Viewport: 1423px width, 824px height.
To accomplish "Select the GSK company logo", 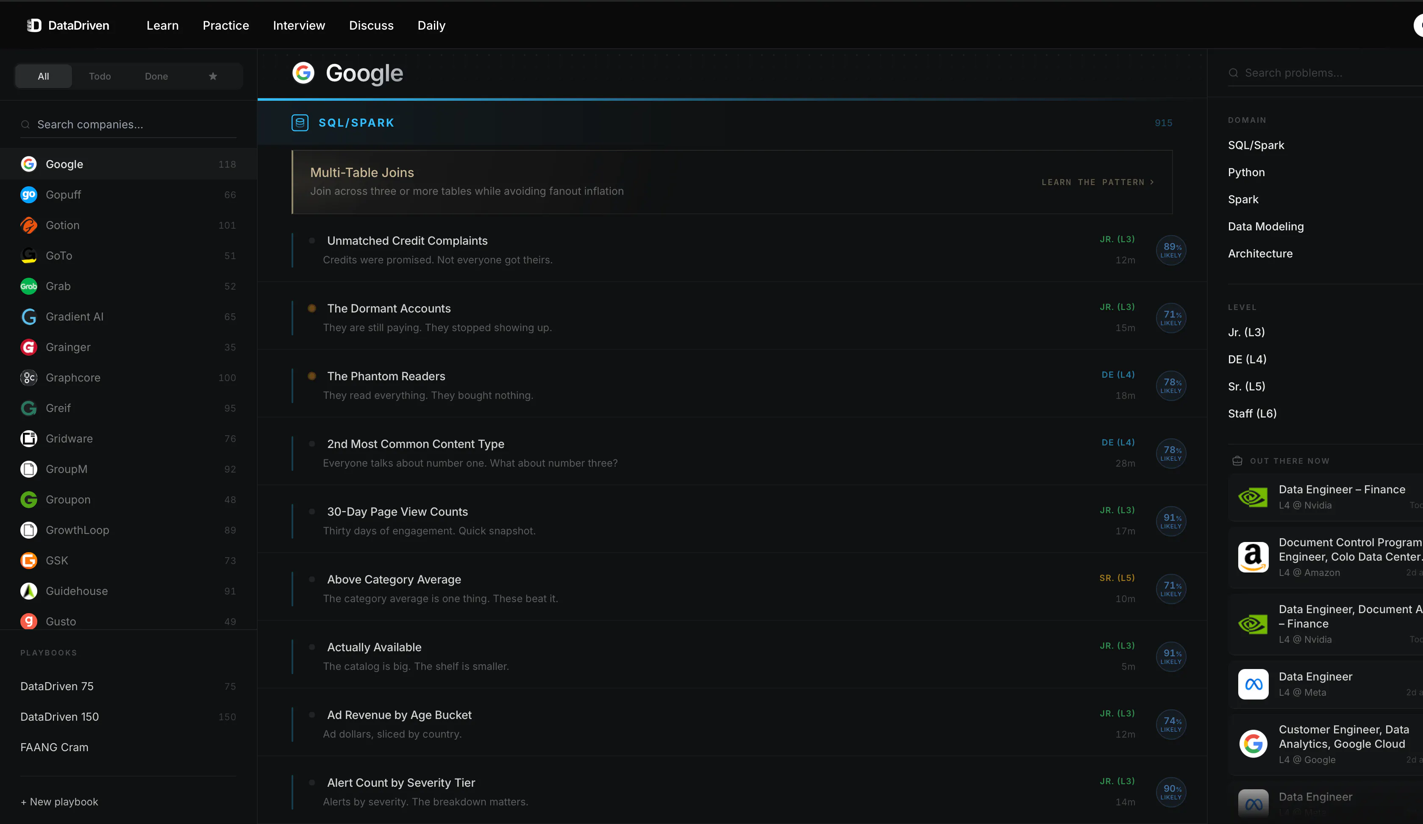I will point(29,561).
